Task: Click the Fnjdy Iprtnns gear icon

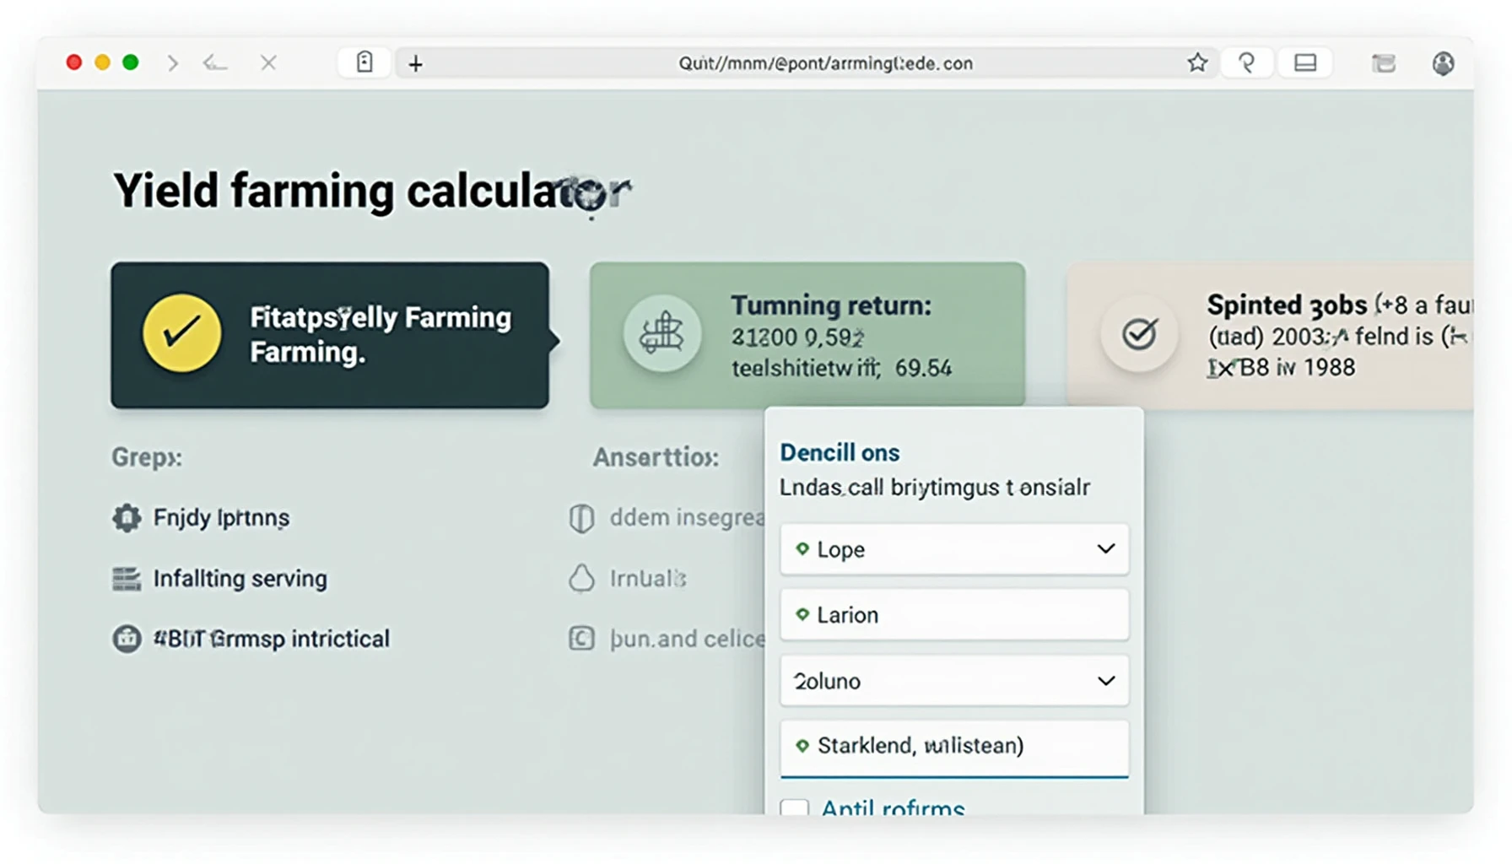Action: coord(127,517)
